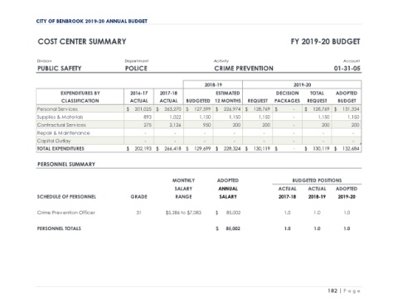Click the Total Expenditures row label

pos(61,149)
